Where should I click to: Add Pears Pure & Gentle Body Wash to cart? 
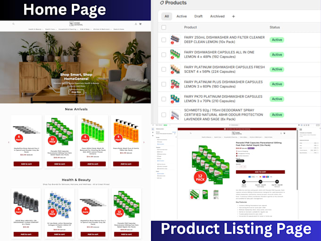[x=126, y=164]
